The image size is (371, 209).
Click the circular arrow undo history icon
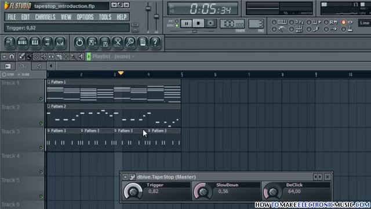79,42
